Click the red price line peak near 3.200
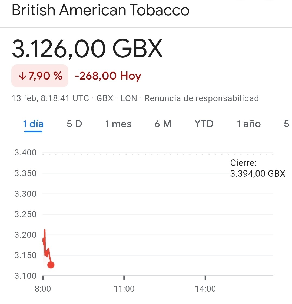 pos(45,230)
